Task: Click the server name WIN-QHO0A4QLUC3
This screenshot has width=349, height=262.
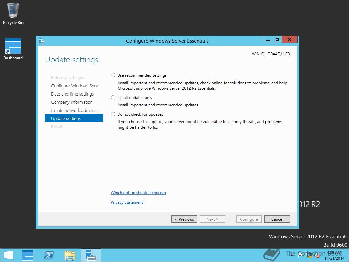Action: [x=271, y=54]
